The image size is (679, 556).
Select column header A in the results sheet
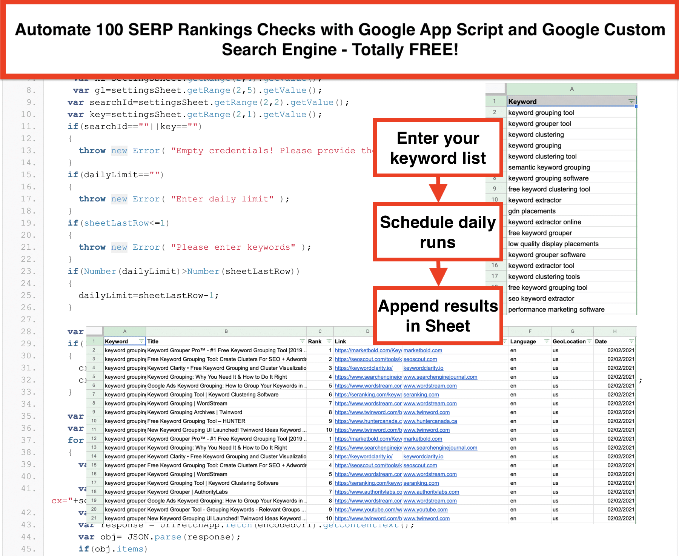coord(124,331)
